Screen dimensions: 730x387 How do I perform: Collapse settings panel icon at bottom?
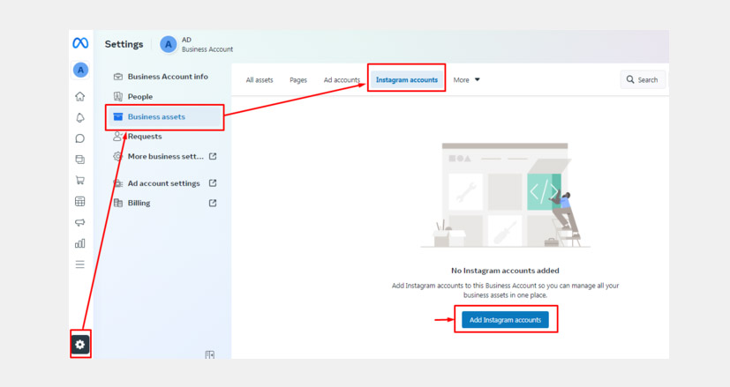click(x=210, y=355)
